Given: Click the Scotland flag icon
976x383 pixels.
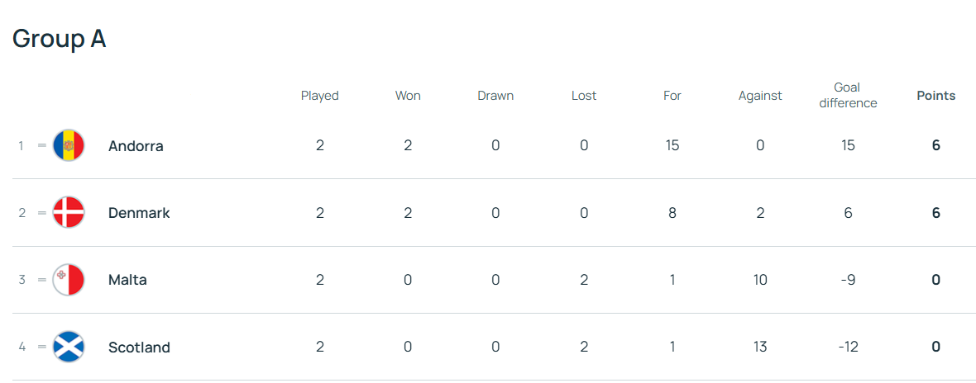Looking at the screenshot, I should click(68, 347).
